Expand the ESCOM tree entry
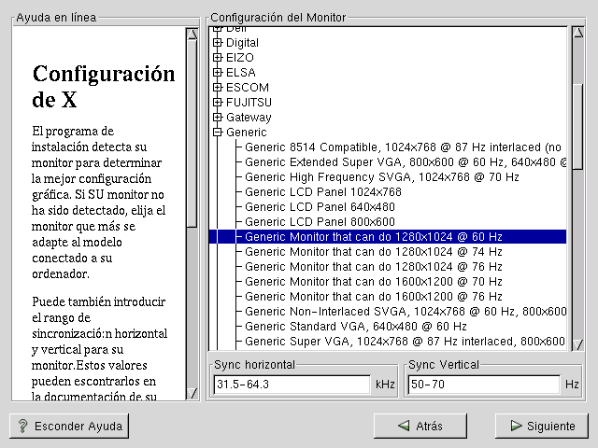The image size is (598, 448). pyautogui.click(x=218, y=88)
